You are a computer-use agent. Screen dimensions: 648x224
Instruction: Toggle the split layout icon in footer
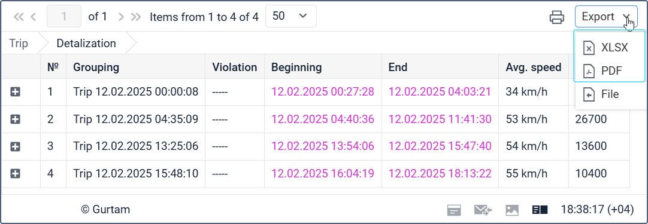pos(540,210)
